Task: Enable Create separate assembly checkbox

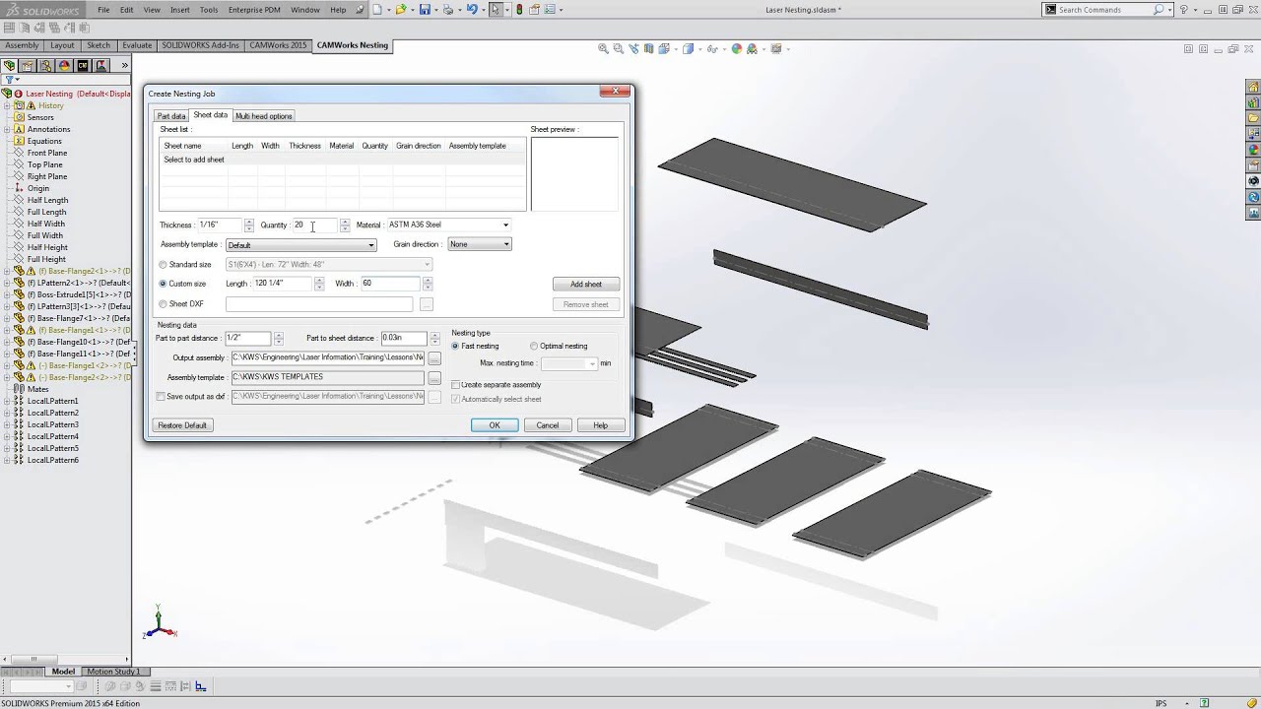Action: click(455, 384)
